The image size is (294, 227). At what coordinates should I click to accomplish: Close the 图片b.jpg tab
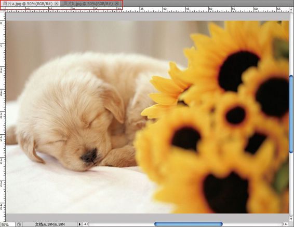[x=116, y=4]
